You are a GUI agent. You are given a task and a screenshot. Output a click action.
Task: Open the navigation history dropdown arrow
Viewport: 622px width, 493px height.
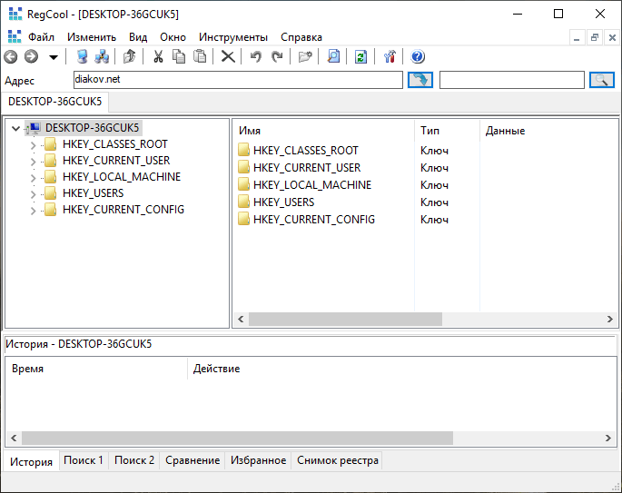[54, 57]
